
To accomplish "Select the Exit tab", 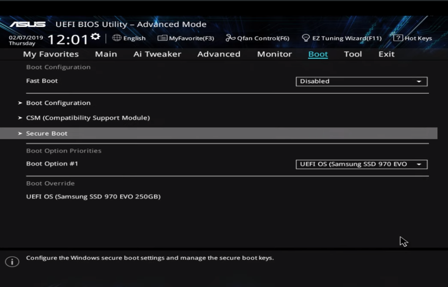I will click(386, 54).
